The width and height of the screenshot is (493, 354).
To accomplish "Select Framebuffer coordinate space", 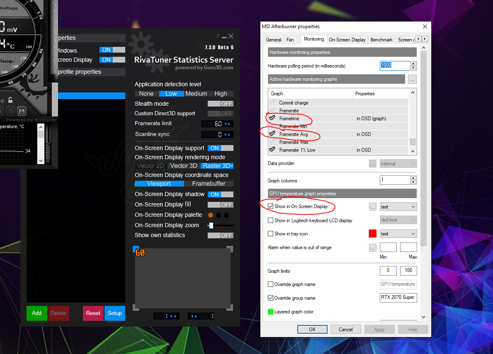I will [x=209, y=184].
